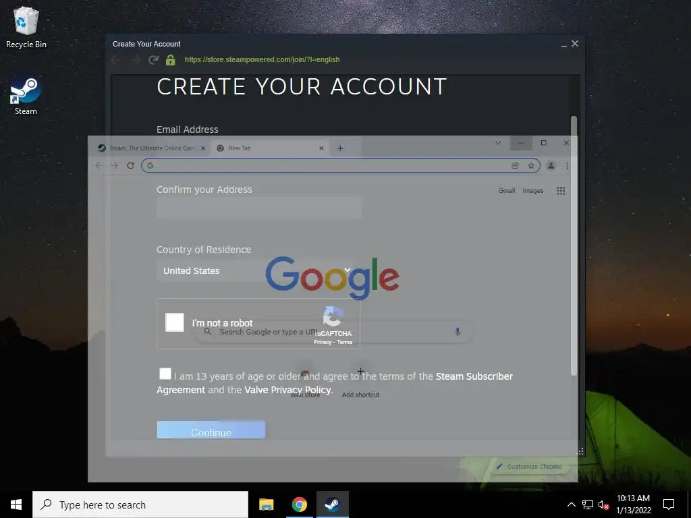Image resolution: width=691 pixels, height=518 pixels.
Task: Open the Steam Subscriber Agreement link
Action: (x=474, y=376)
